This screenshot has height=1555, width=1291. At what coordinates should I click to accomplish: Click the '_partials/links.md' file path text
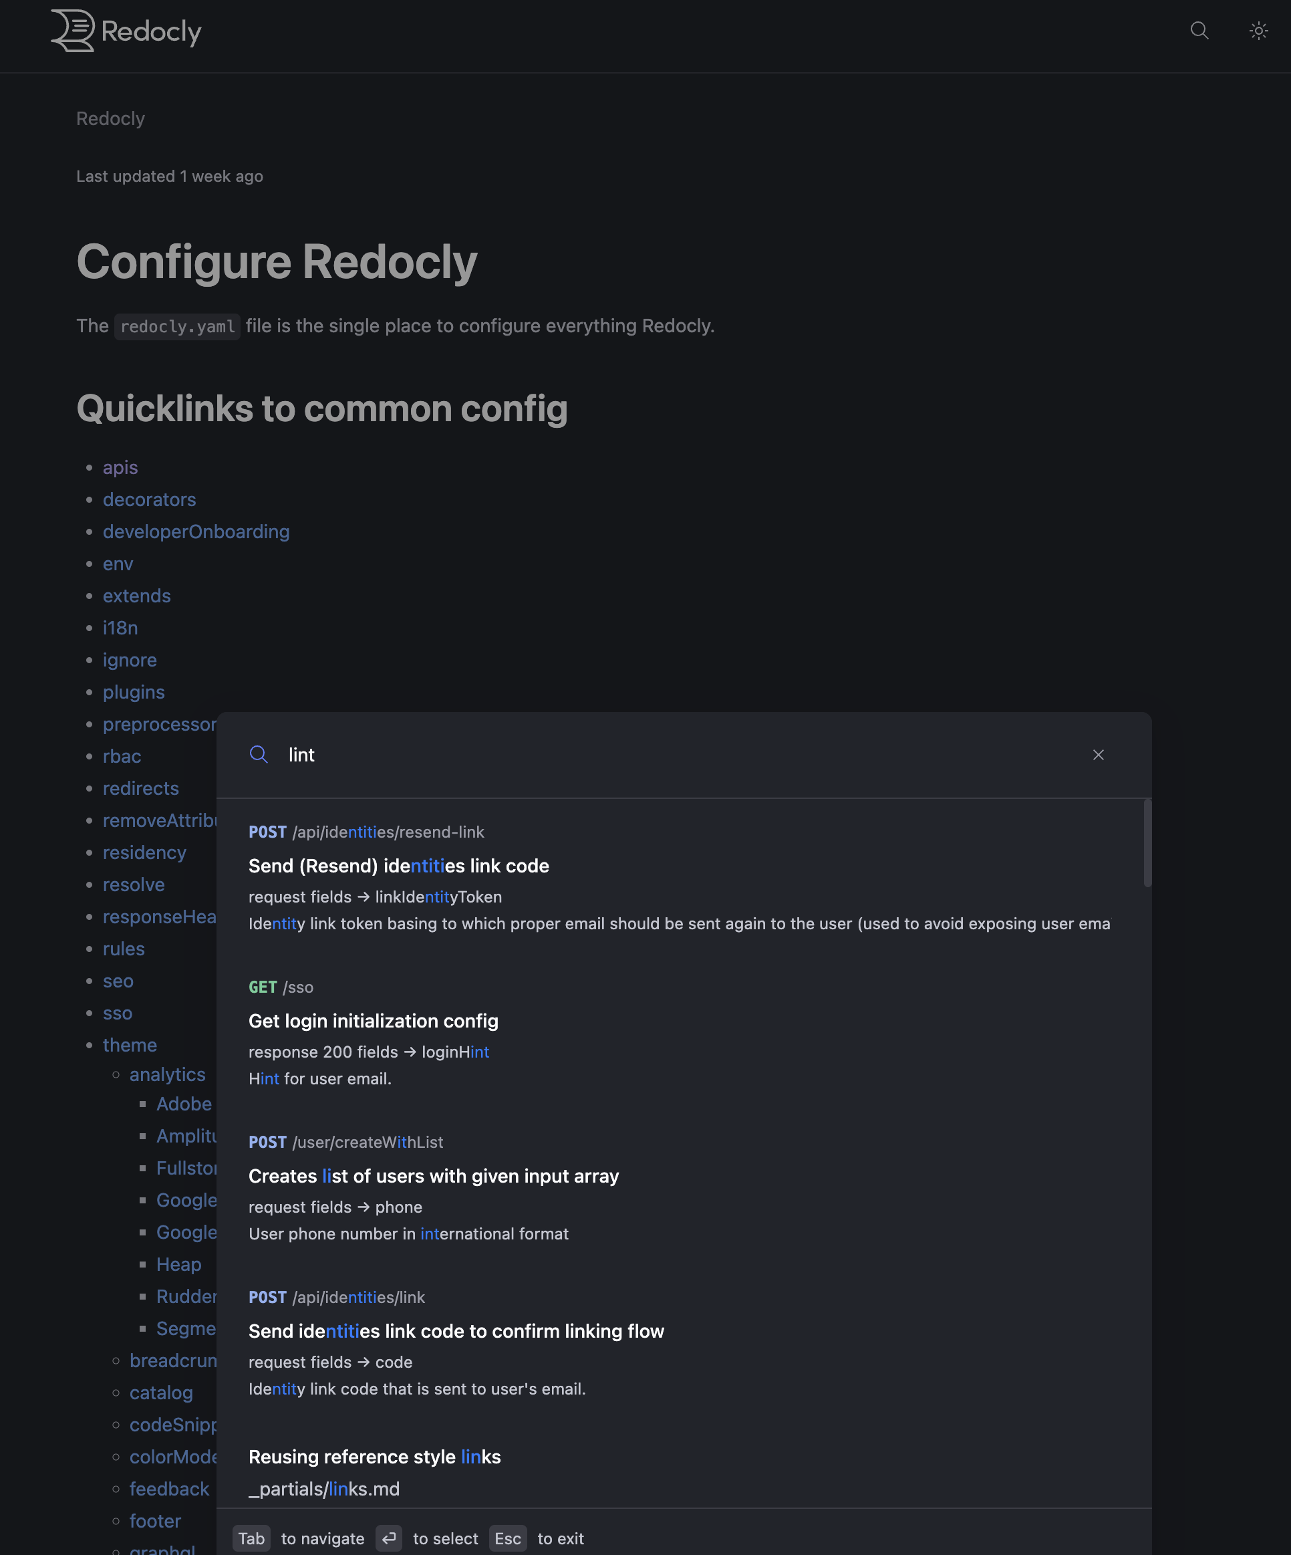click(324, 1489)
